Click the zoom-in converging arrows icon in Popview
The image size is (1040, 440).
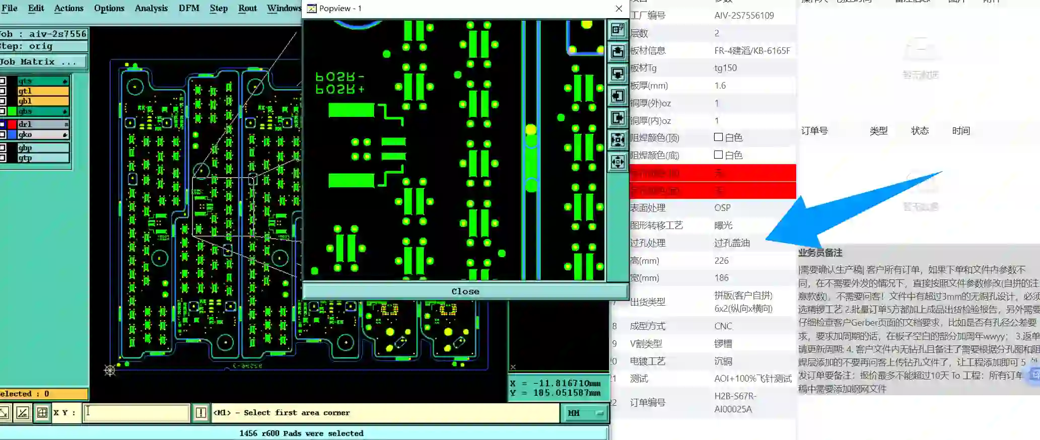[617, 140]
